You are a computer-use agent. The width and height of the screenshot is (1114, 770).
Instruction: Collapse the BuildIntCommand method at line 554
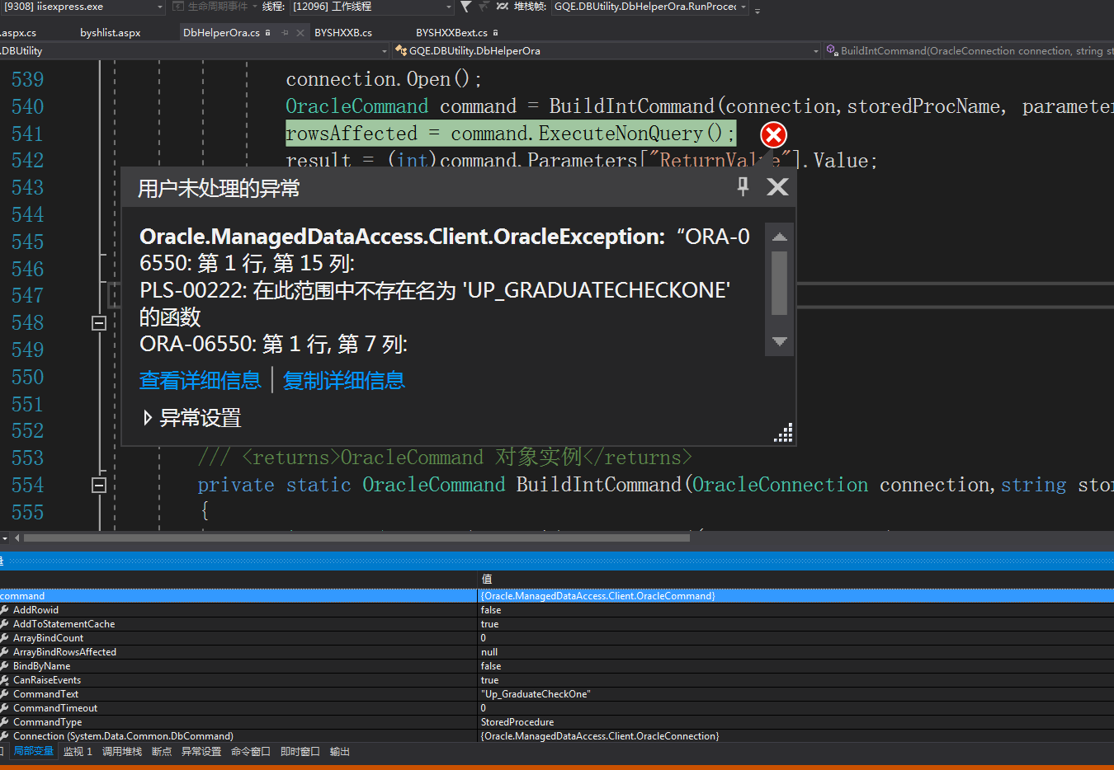point(99,485)
